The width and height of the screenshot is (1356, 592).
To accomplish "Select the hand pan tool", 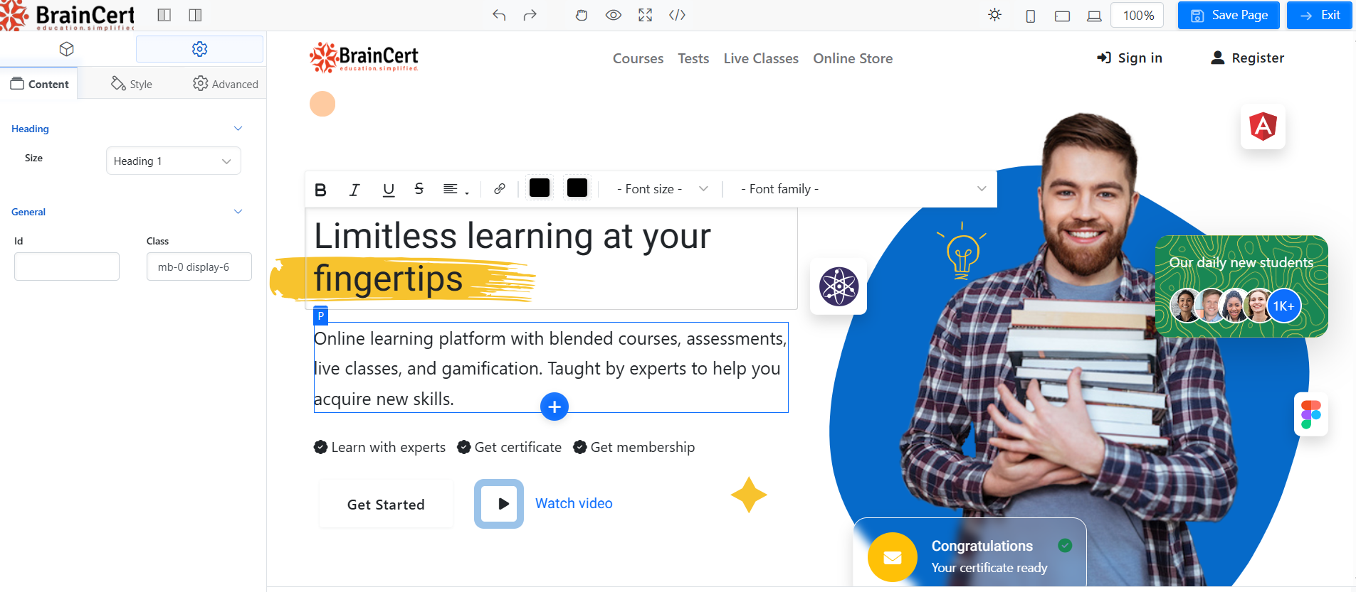I will tap(582, 15).
